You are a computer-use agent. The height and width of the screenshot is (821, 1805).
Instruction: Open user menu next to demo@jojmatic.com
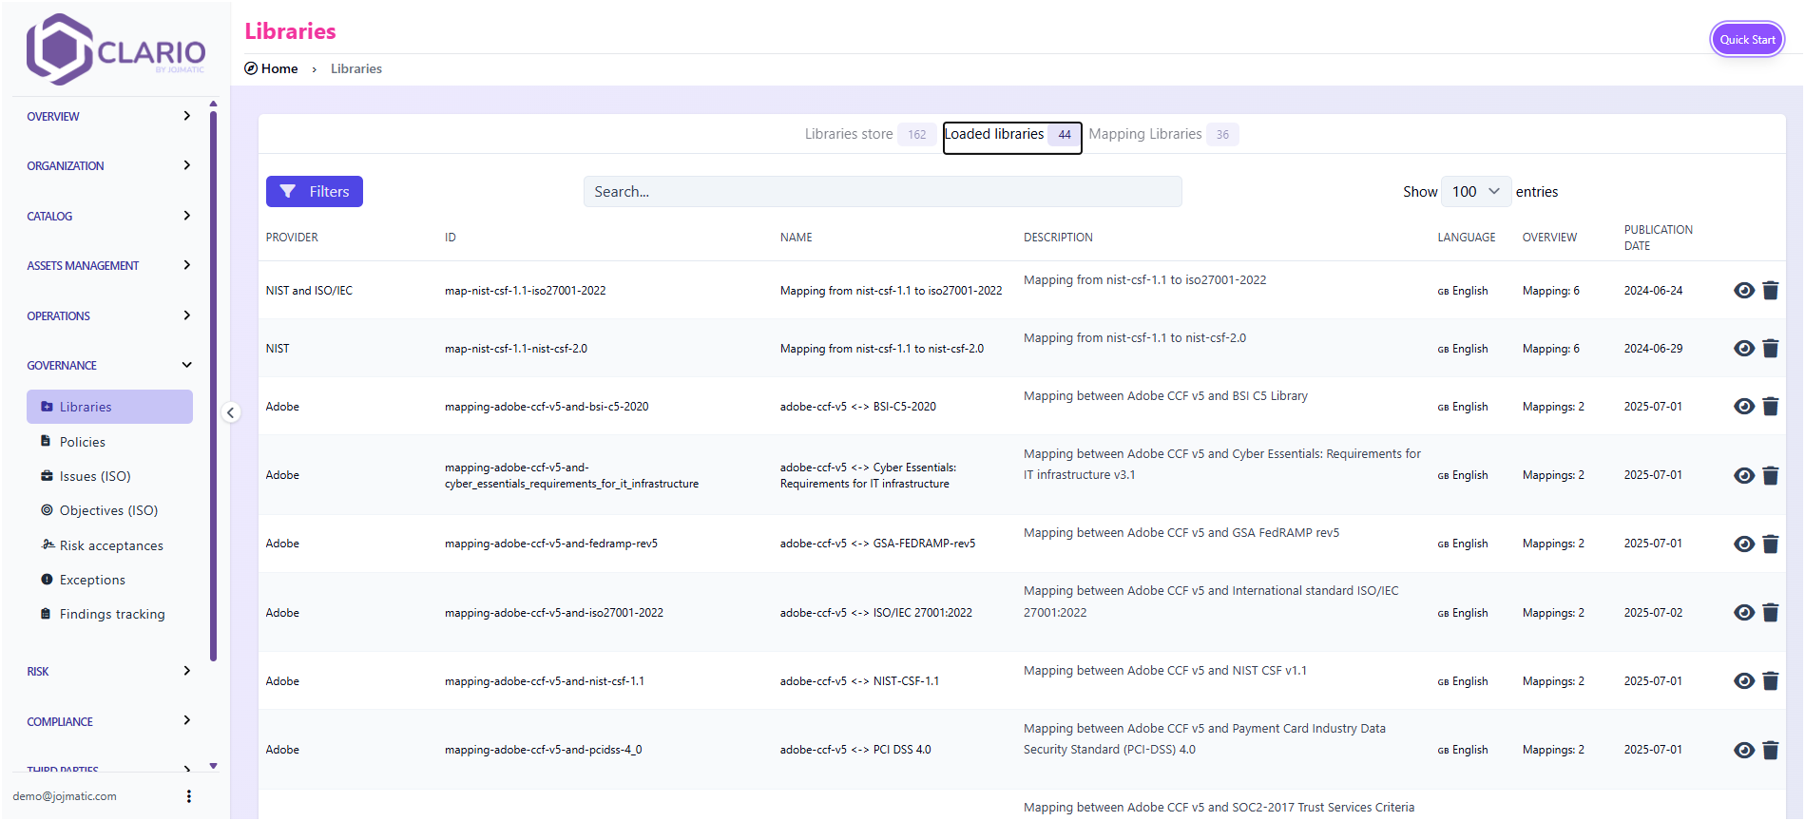(x=188, y=796)
